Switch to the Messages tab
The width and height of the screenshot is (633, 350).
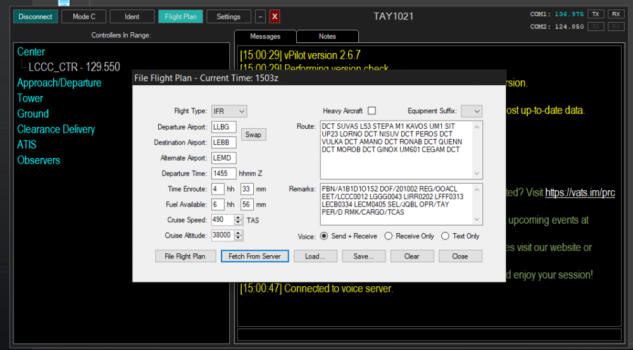coord(265,37)
